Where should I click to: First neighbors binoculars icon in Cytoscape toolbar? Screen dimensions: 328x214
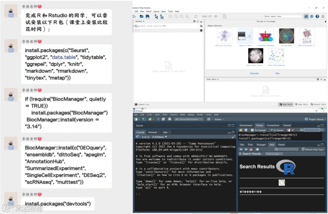[x=204, y=16]
